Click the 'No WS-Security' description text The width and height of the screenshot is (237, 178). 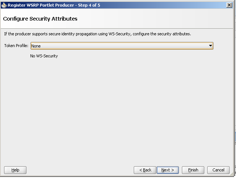44,56
